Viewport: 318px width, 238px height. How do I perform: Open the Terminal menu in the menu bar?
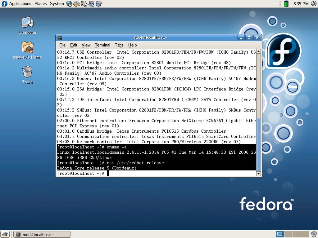click(x=102, y=45)
